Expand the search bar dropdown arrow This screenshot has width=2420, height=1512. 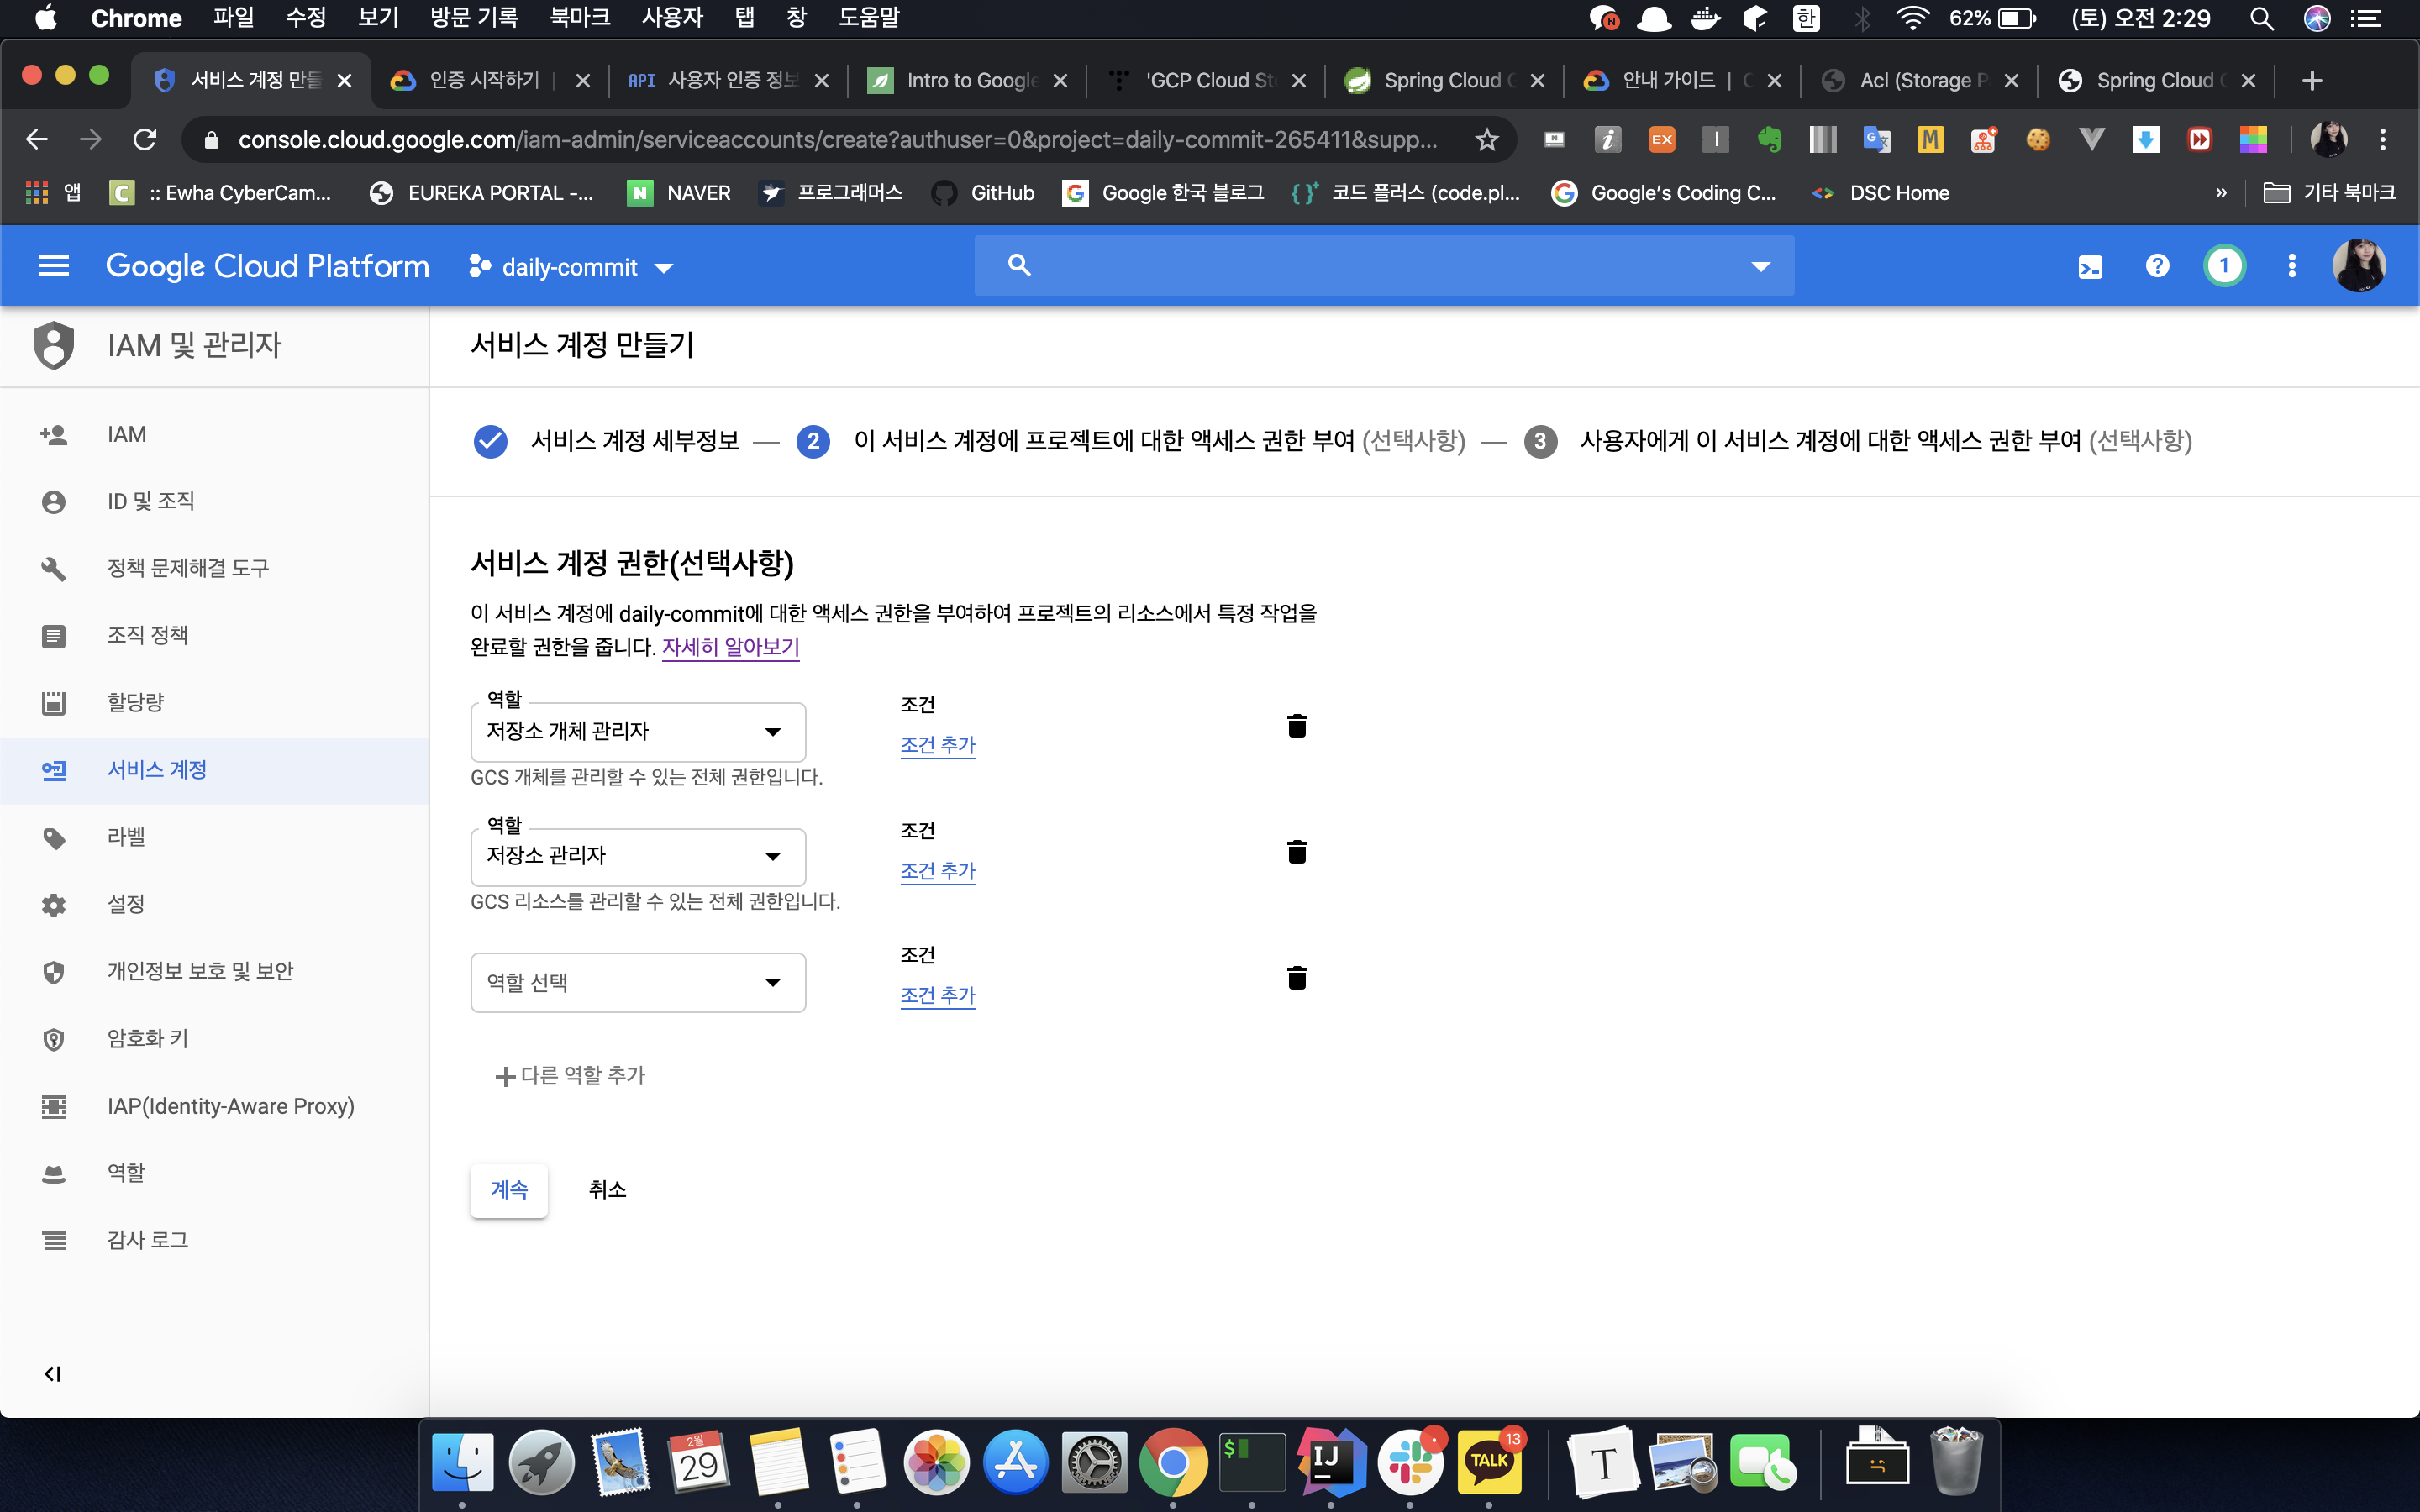click(1760, 266)
